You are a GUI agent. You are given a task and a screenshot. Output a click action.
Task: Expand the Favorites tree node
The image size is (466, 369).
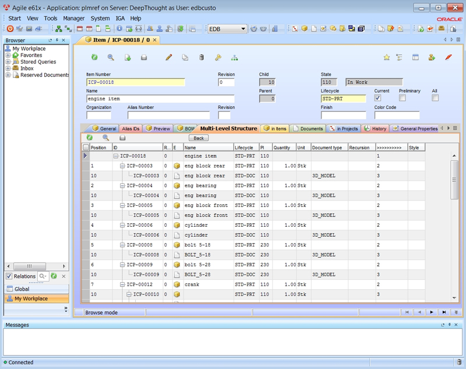point(8,55)
